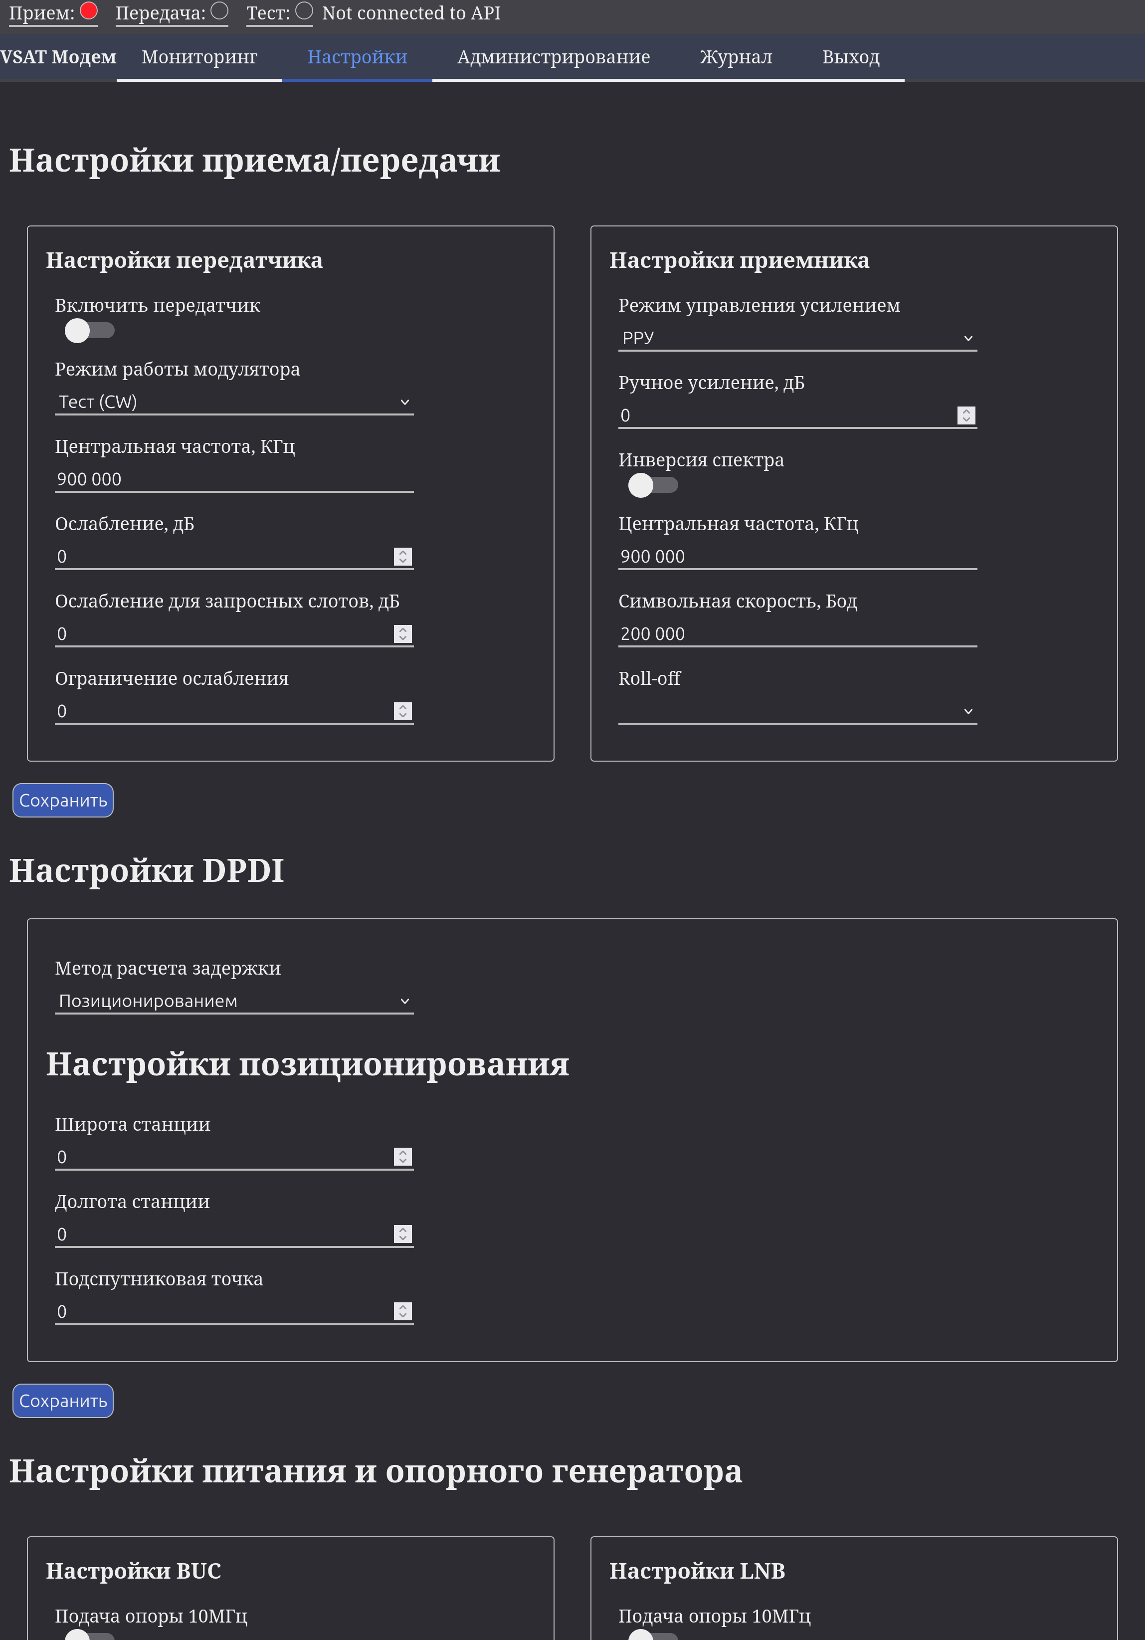Open the Метод расчета задержки dropdown
This screenshot has width=1145, height=1640.
tap(233, 1001)
